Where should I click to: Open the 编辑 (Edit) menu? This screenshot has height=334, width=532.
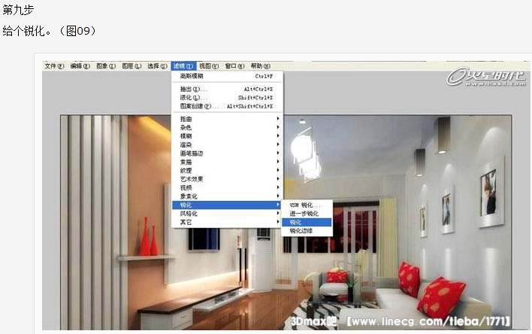80,66
